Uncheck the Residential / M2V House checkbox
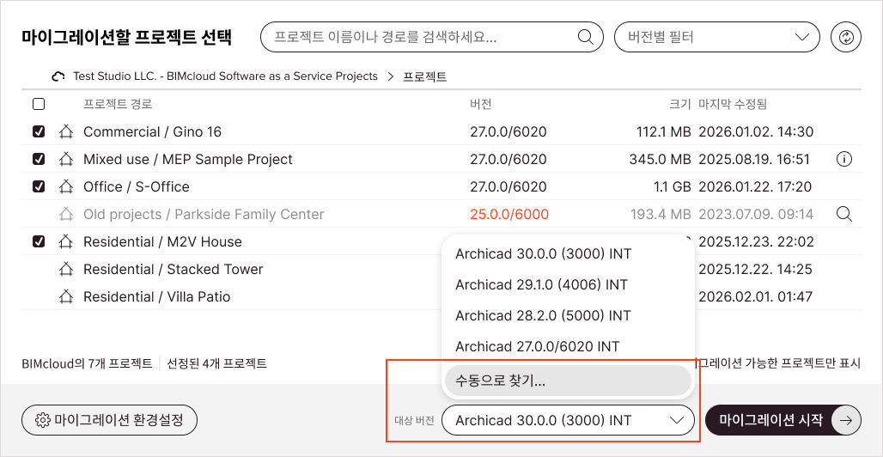This screenshot has height=457, width=883. click(x=39, y=241)
